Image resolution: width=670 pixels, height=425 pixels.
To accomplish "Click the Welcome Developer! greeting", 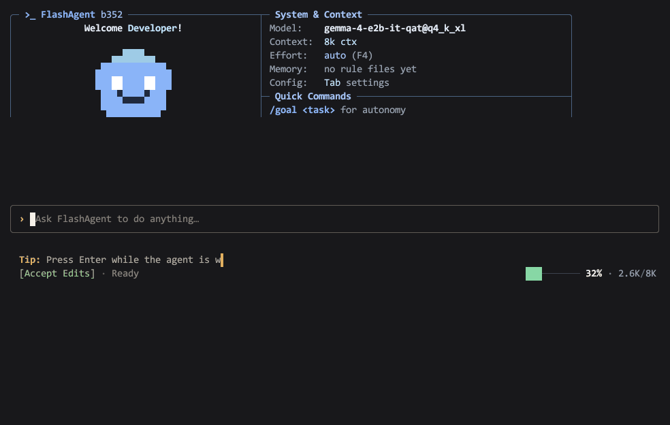I will (x=133, y=28).
